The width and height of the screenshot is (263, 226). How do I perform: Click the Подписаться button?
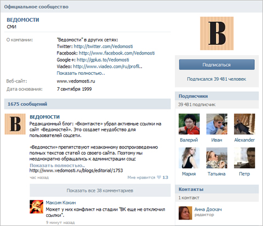pos(217,64)
